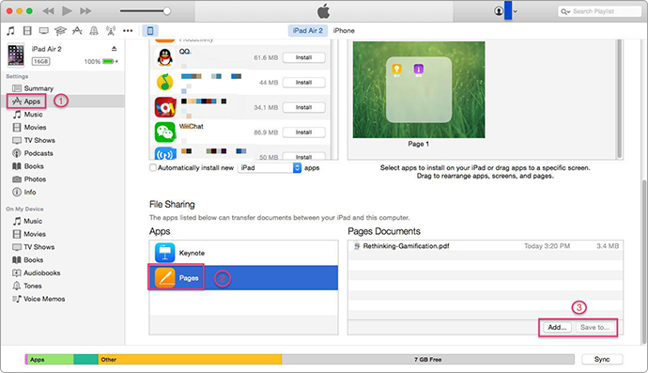This screenshot has width=648, height=373.
Task: Select Books under Settings
Action: coord(34,166)
